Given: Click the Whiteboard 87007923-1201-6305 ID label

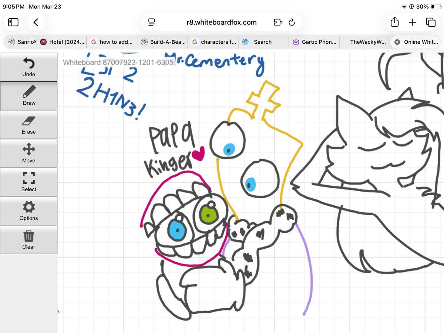Looking at the screenshot, I should [x=118, y=63].
